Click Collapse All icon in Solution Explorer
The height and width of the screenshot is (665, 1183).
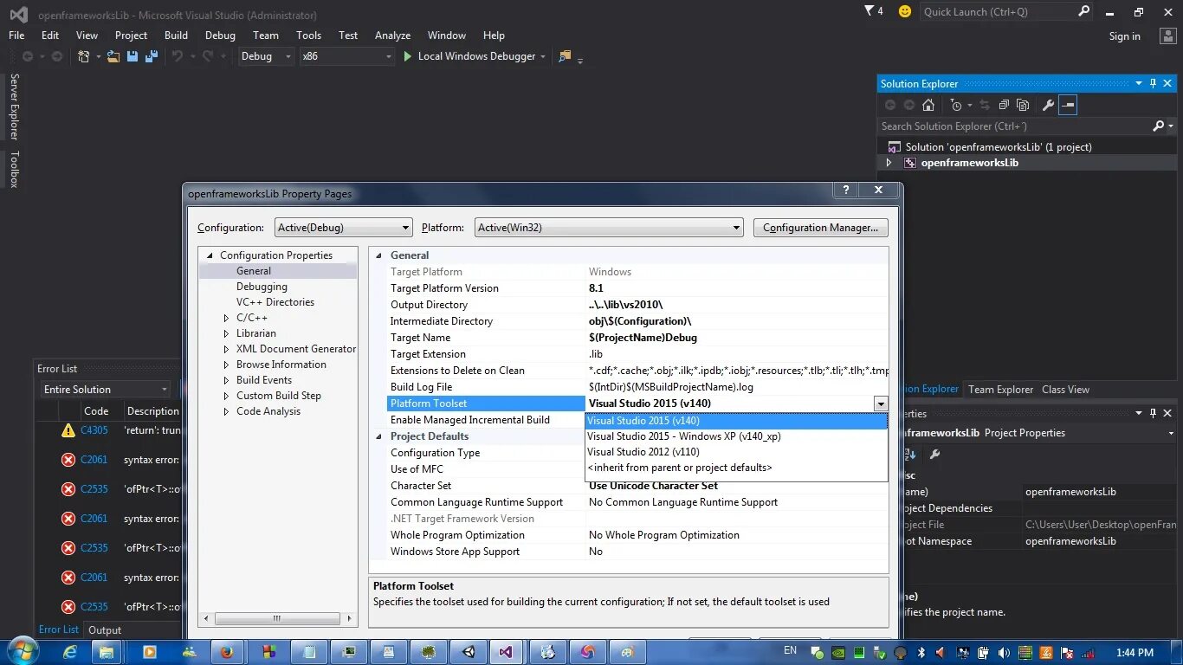pos(1004,105)
